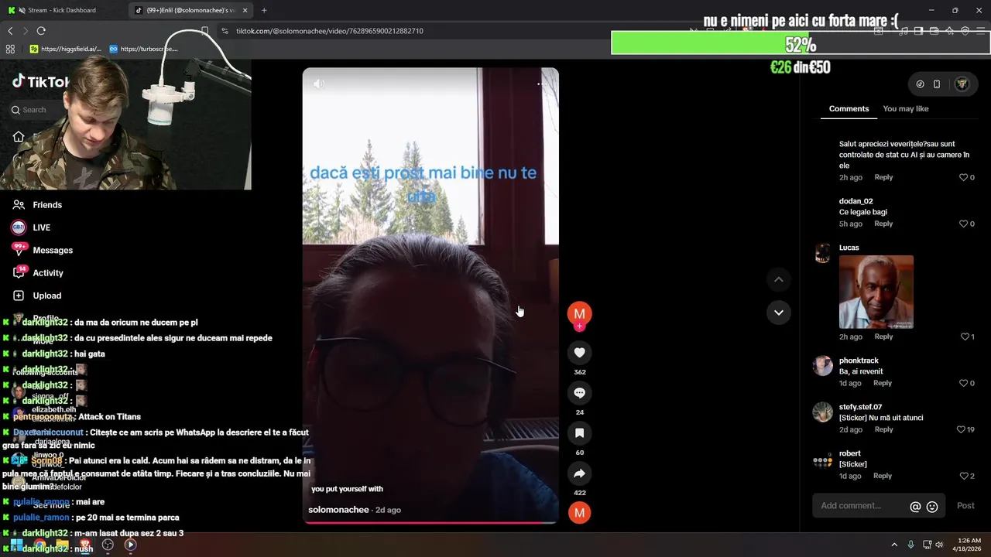991x557 pixels.
Task: Open Chrome from the taskbar
Action: click(x=39, y=545)
